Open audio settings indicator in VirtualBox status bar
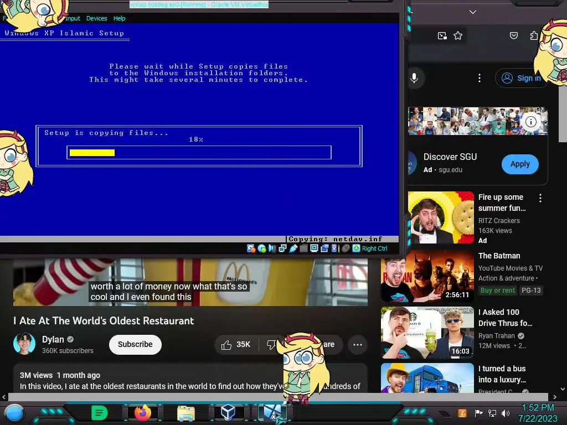This screenshot has width=567, height=425. [272, 248]
